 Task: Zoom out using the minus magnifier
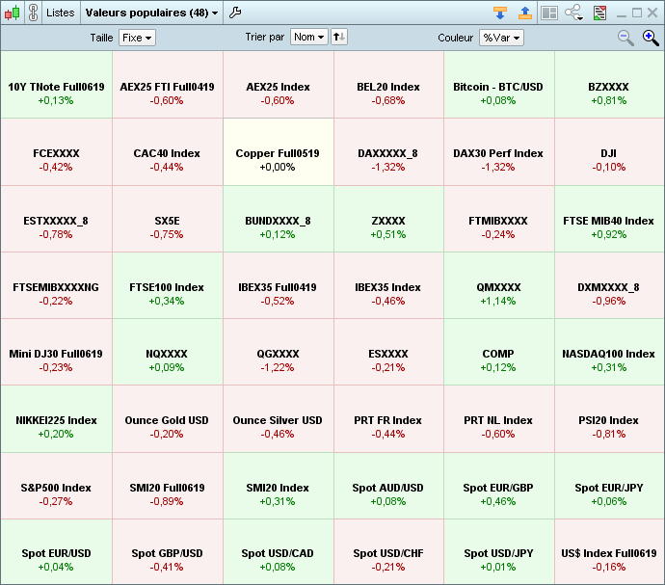[x=625, y=38]
